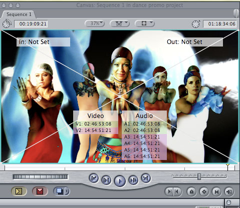The width and height of the screenshot is (240, 208).
Task: Click the Play In to Out button
Action: click(x=106, y=180)
